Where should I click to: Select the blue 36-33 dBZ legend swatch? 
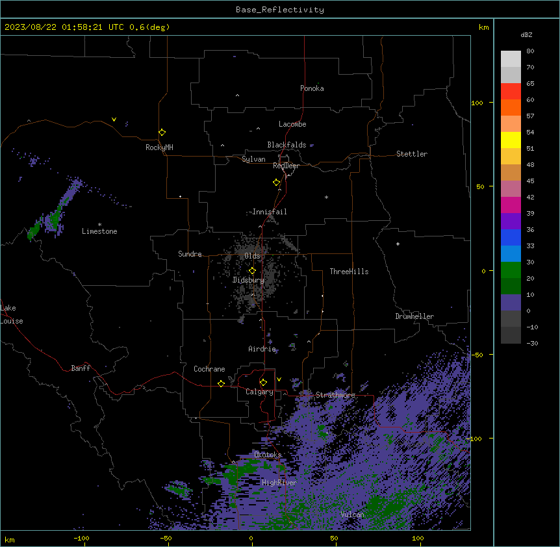point(511,237)
